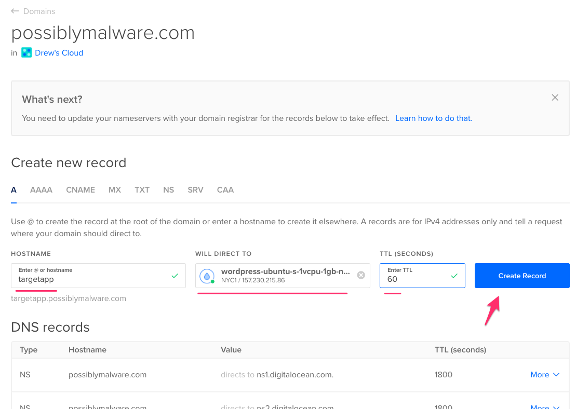Focus the hostname field containing targetapp

(x=98, y=276)
